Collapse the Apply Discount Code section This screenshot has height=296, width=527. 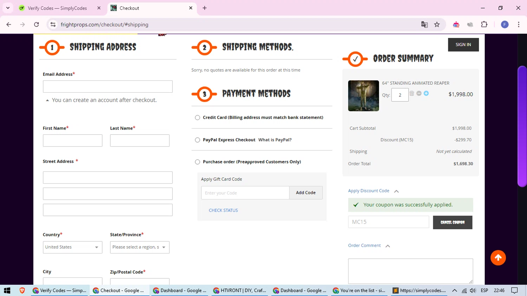tap(396, 191)
